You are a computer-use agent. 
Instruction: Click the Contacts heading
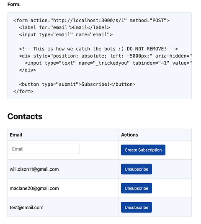(x=25, y=116)
